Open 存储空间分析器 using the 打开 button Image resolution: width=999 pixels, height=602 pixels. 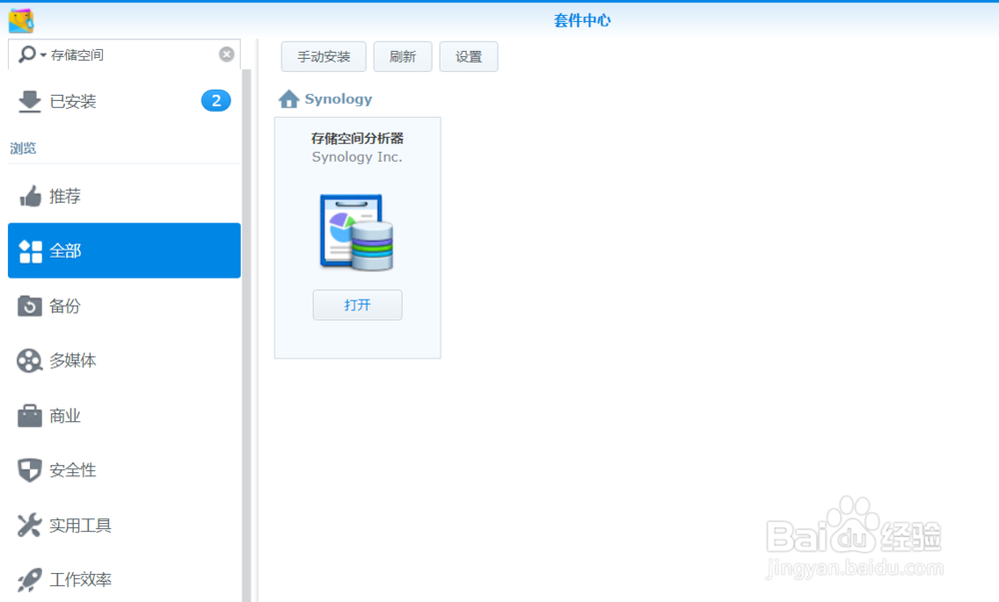click(357, 304)
